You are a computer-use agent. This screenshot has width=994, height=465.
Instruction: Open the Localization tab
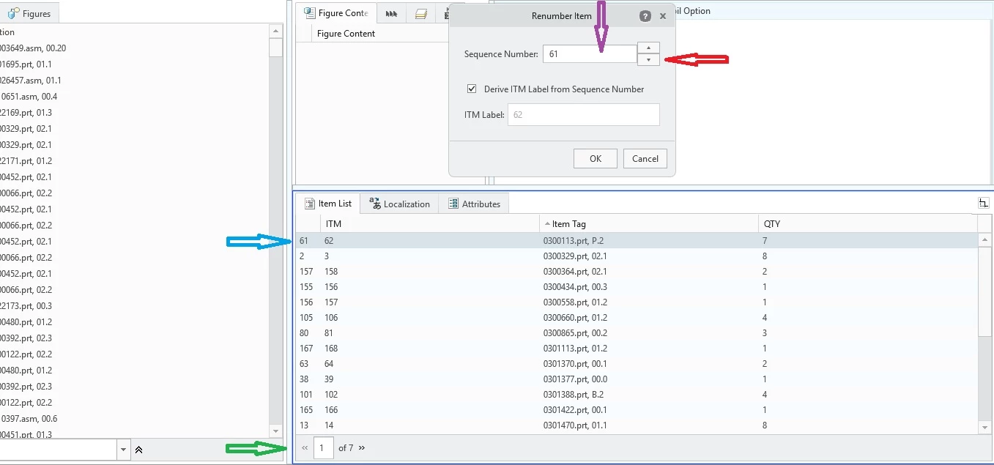click(x=399, y=204)
